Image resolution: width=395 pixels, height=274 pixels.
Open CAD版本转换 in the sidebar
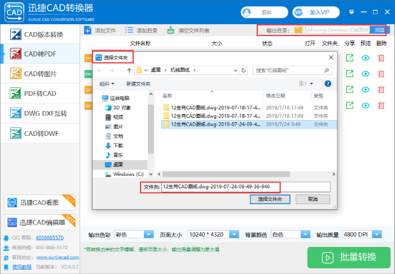(40, 34)
